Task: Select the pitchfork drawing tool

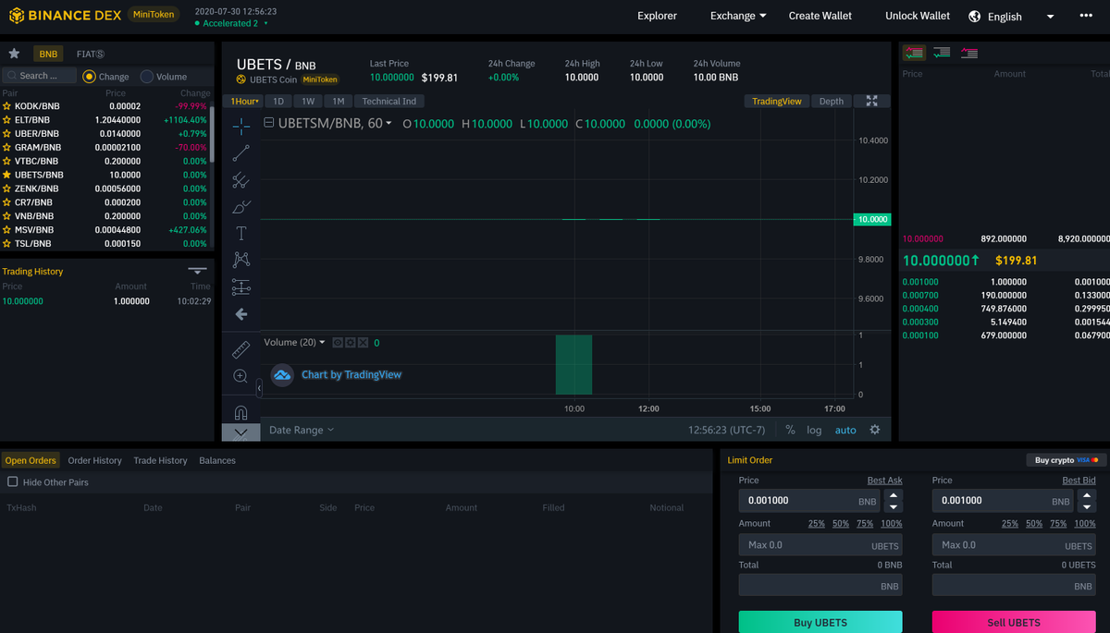Action: 240,179
